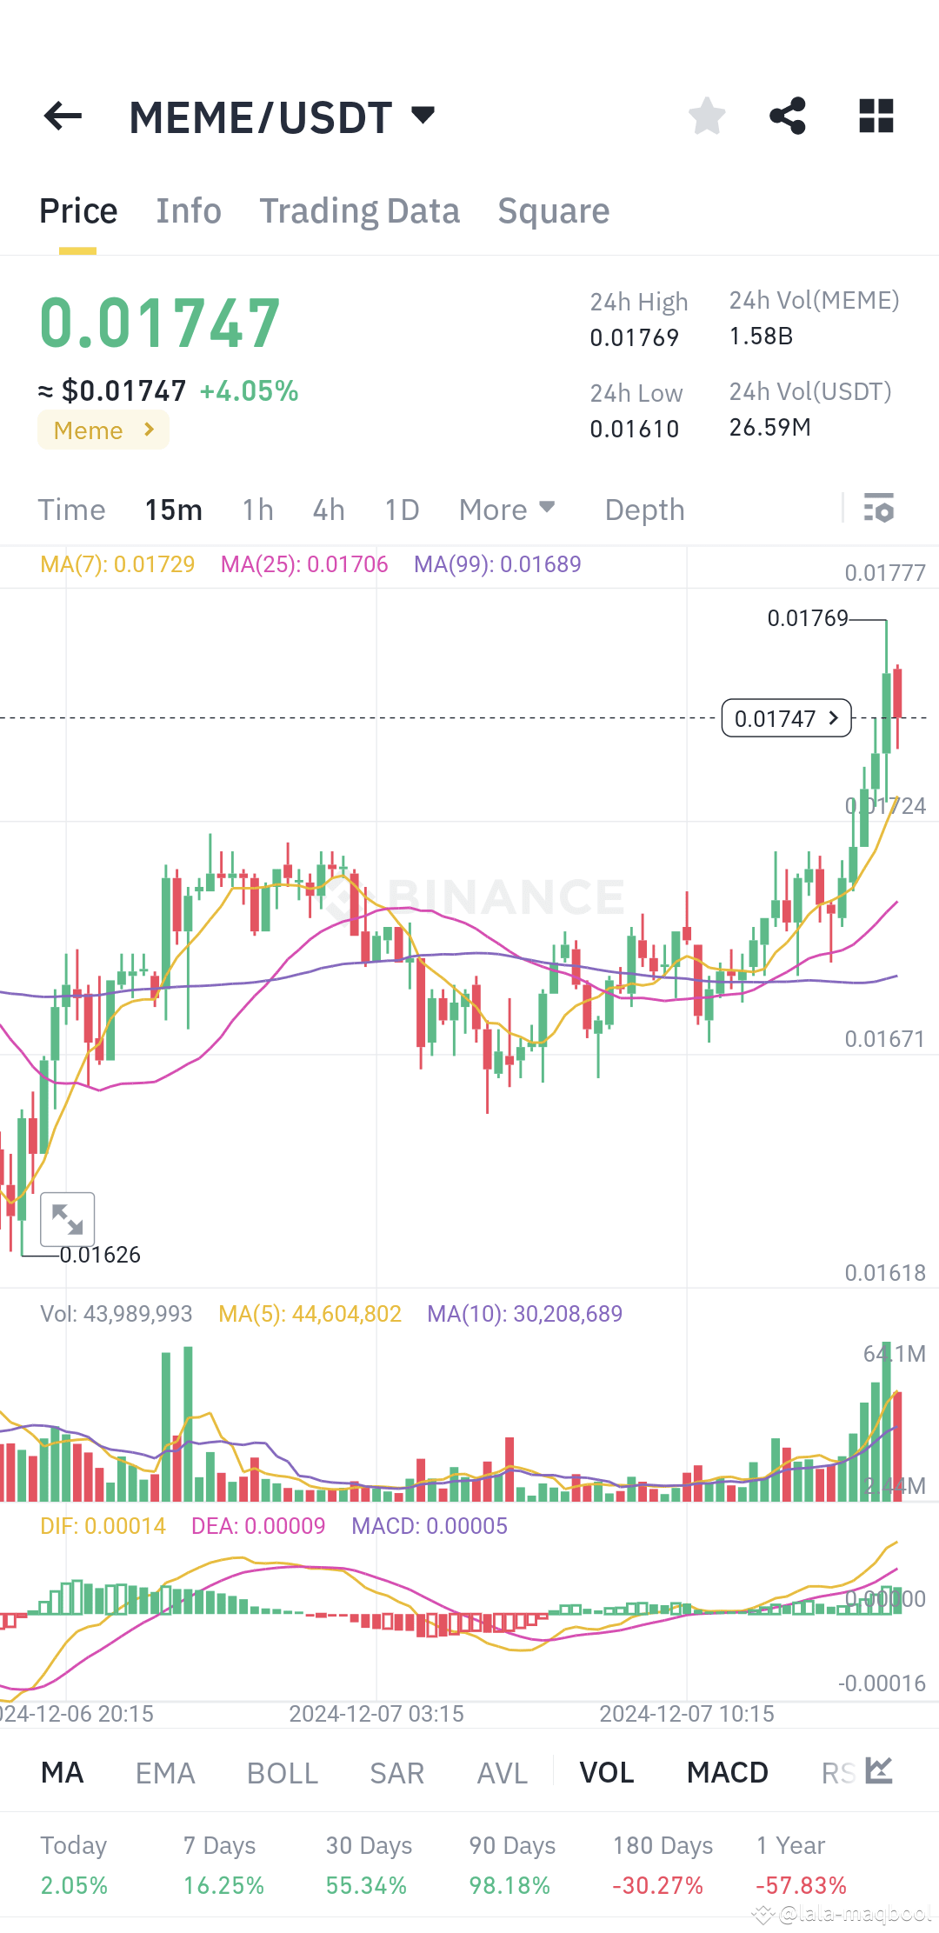Screen dimensions: 939x1933
Task: Add MEME/USDT to favorites via star icon
Action: point(706,115)
